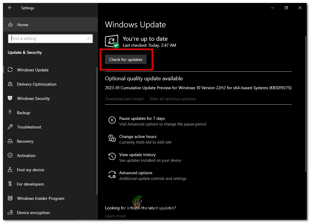Open the Activation checkmark icon
The image size is (310, 223).
(x=11, y=156)
